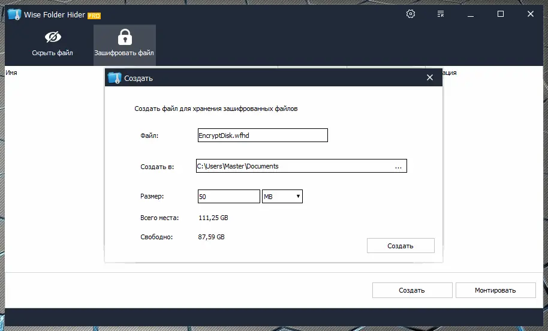The height and width of the screenshot is (331, 548).
Task: Click the Создать в: label
Action: click(157, 167)
